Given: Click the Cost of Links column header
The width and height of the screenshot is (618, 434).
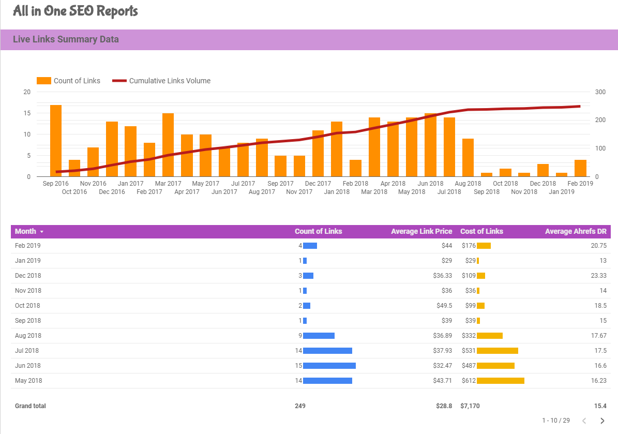Looking at the screenshot, I should click(x=481, y=231).
